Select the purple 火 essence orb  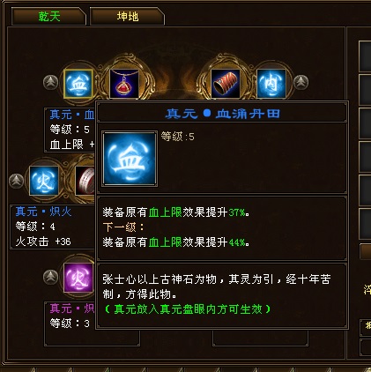(x=78, y=278)
